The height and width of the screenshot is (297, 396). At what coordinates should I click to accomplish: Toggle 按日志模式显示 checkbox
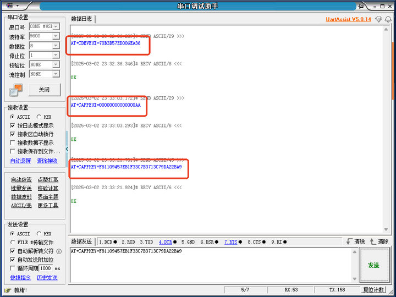coord(13,125)
